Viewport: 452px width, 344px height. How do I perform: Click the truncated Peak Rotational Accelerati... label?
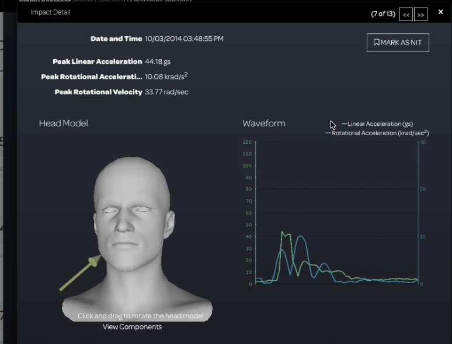(x=91, y=77)
